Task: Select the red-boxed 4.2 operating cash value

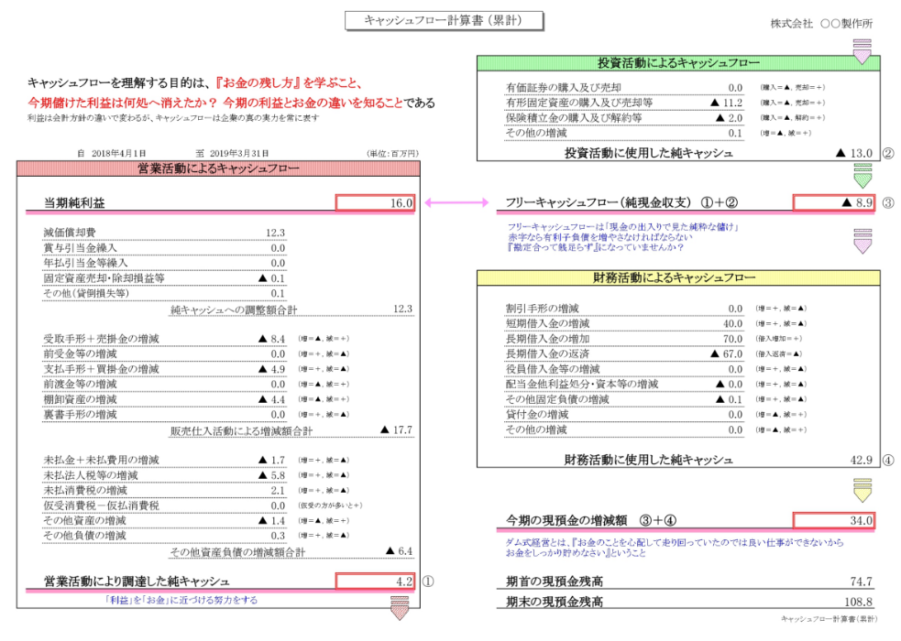Action: [375, 581]
